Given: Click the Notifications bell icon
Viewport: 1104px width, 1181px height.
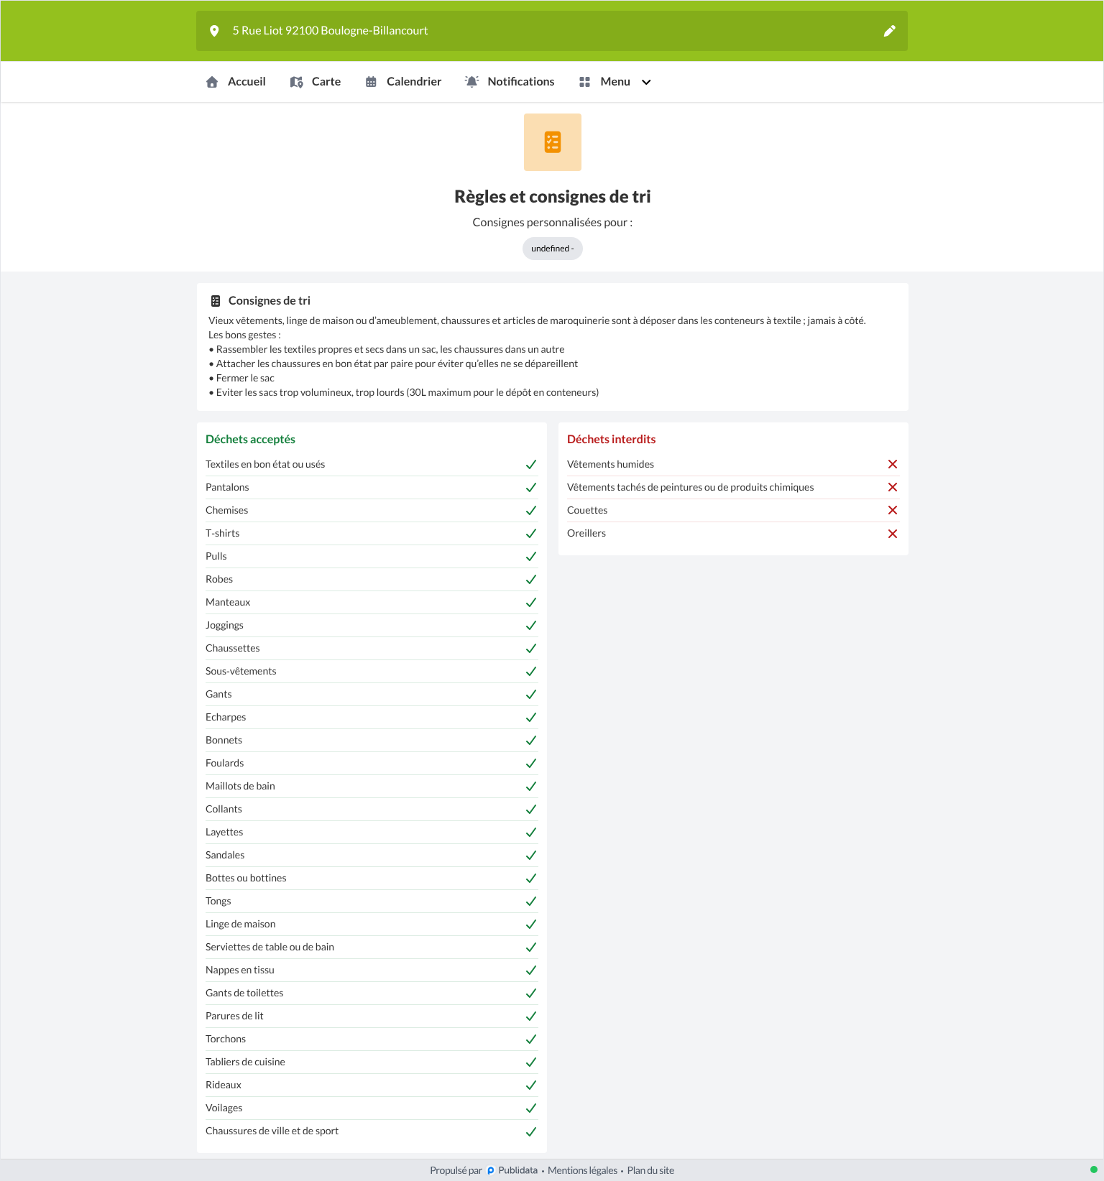Looking at the screenshot, I should 471,82.
